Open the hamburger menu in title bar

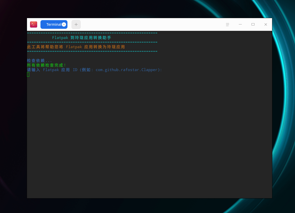228,24
